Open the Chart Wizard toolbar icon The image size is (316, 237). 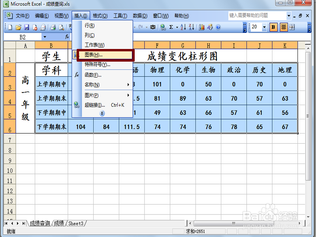click(201, 27)
